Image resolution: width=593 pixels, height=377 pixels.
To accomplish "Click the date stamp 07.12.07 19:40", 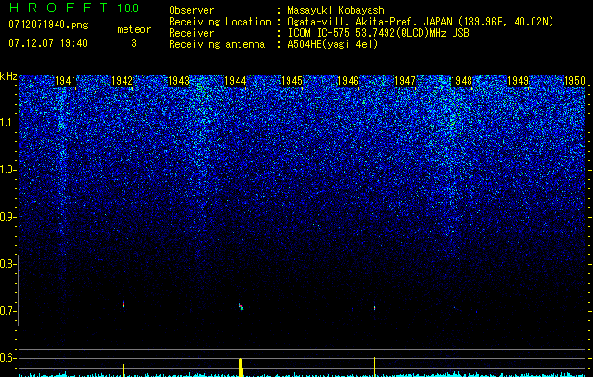I will point(48,43).
